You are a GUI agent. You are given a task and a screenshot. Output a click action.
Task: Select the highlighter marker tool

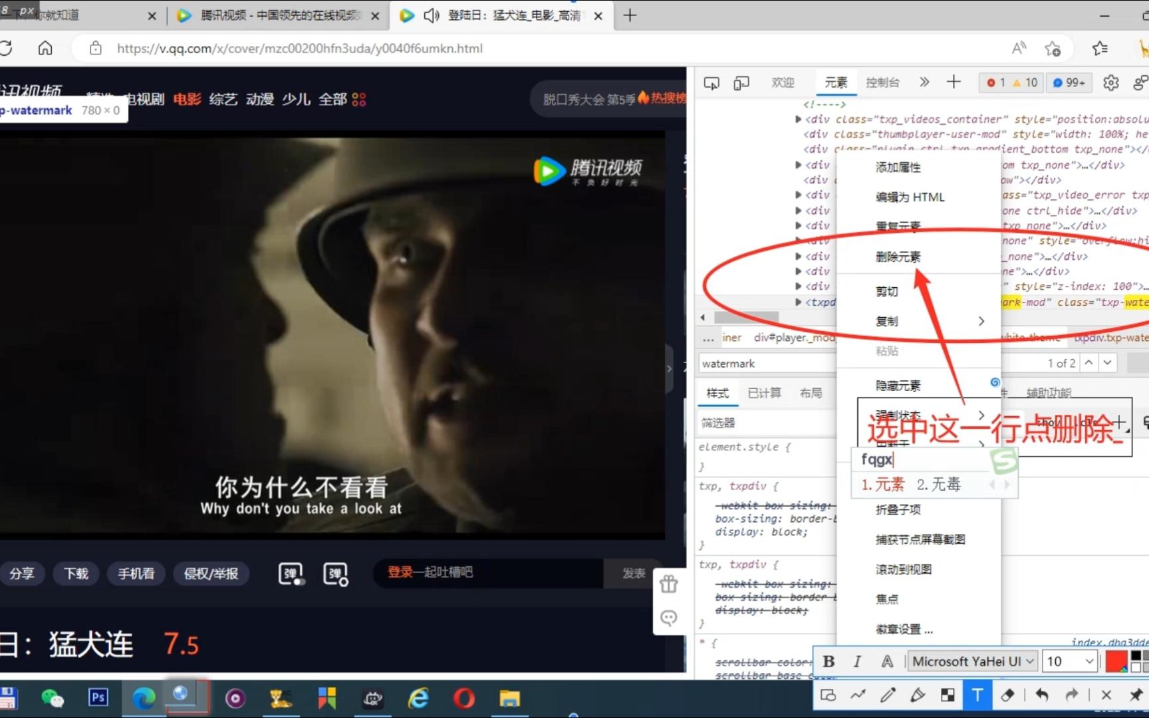point(918,695)
